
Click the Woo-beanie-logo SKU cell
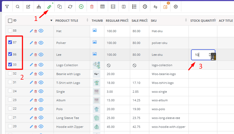(169, 74)
